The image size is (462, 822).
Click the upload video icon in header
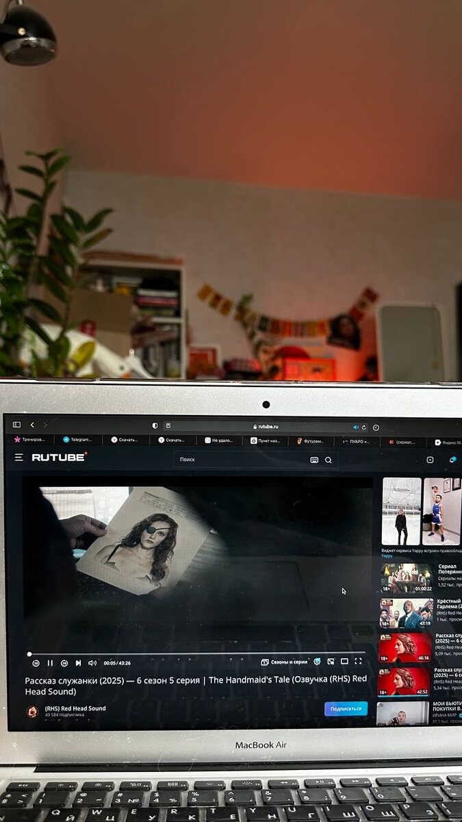click(430, 460)
